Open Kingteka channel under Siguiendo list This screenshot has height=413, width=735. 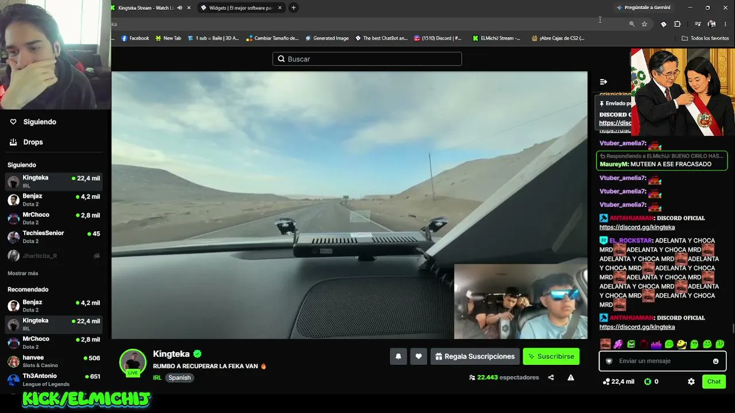(x=54, y=182)
